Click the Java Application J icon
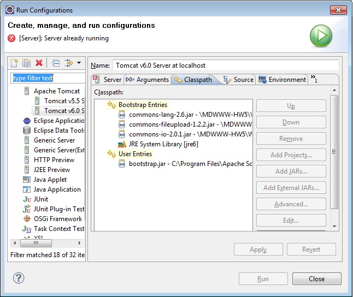353x297 pixels. click(x=27, y=189)
